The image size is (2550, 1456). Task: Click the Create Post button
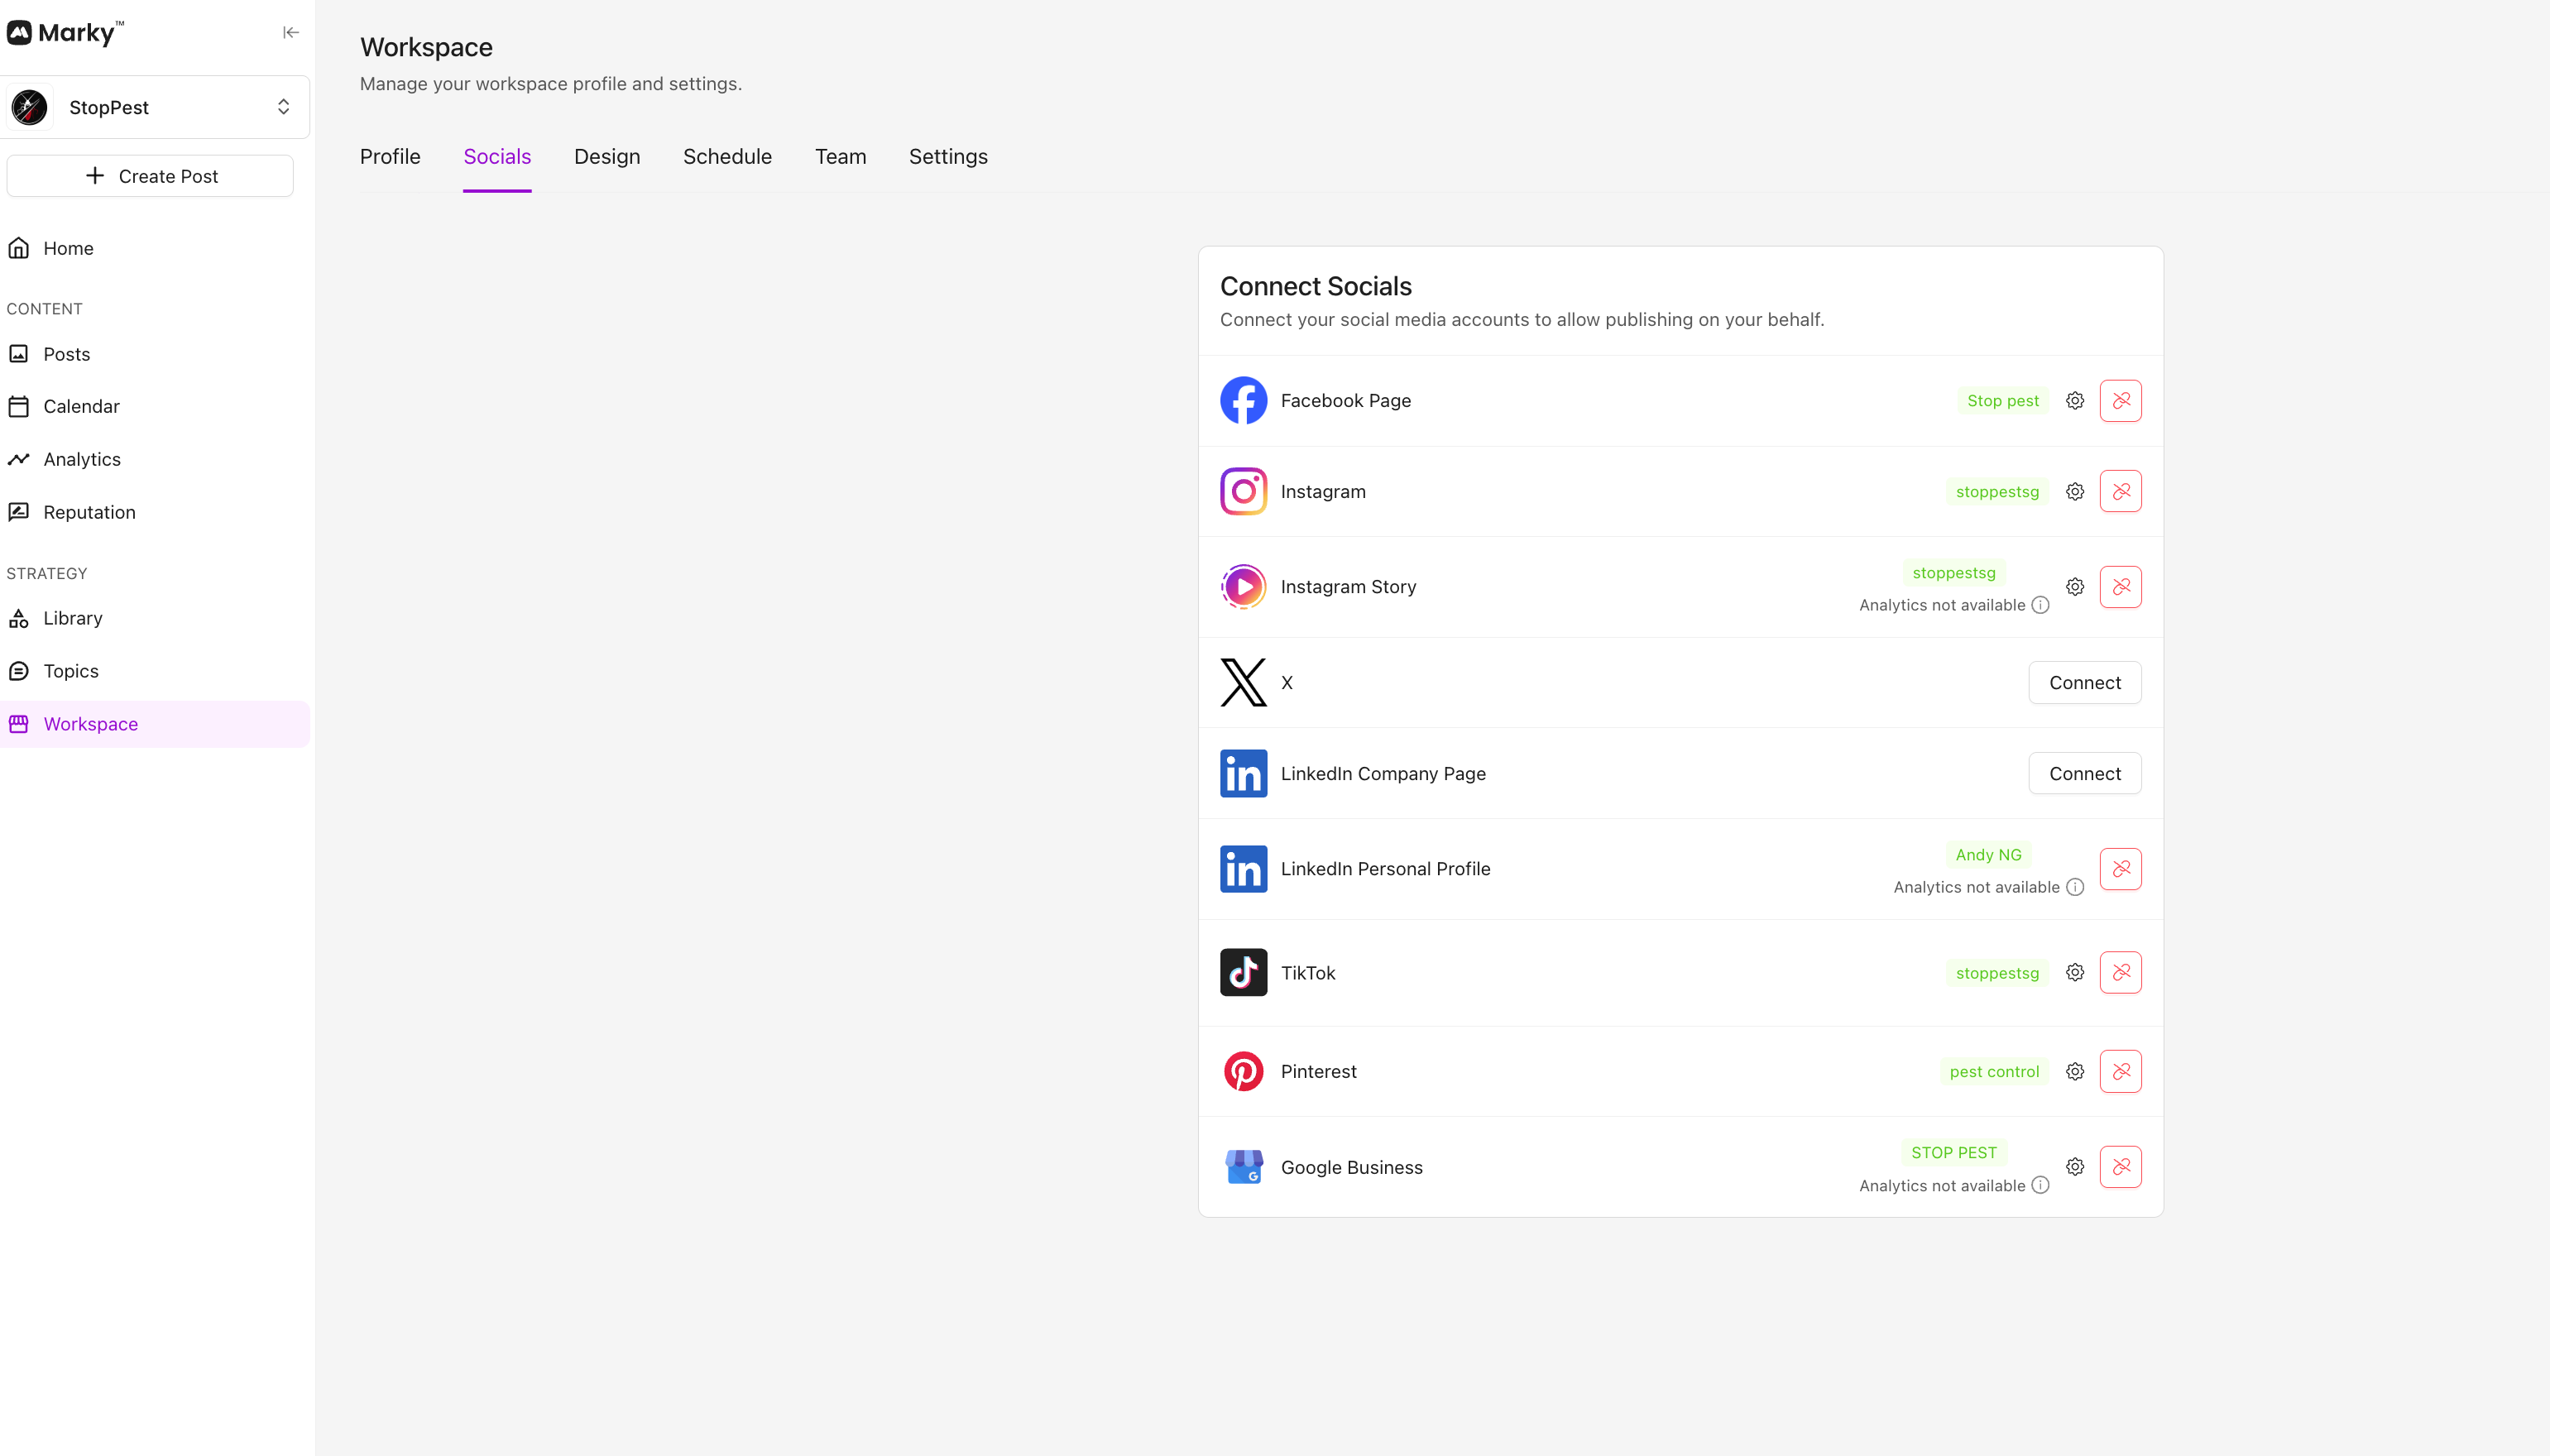click(150, 176)
